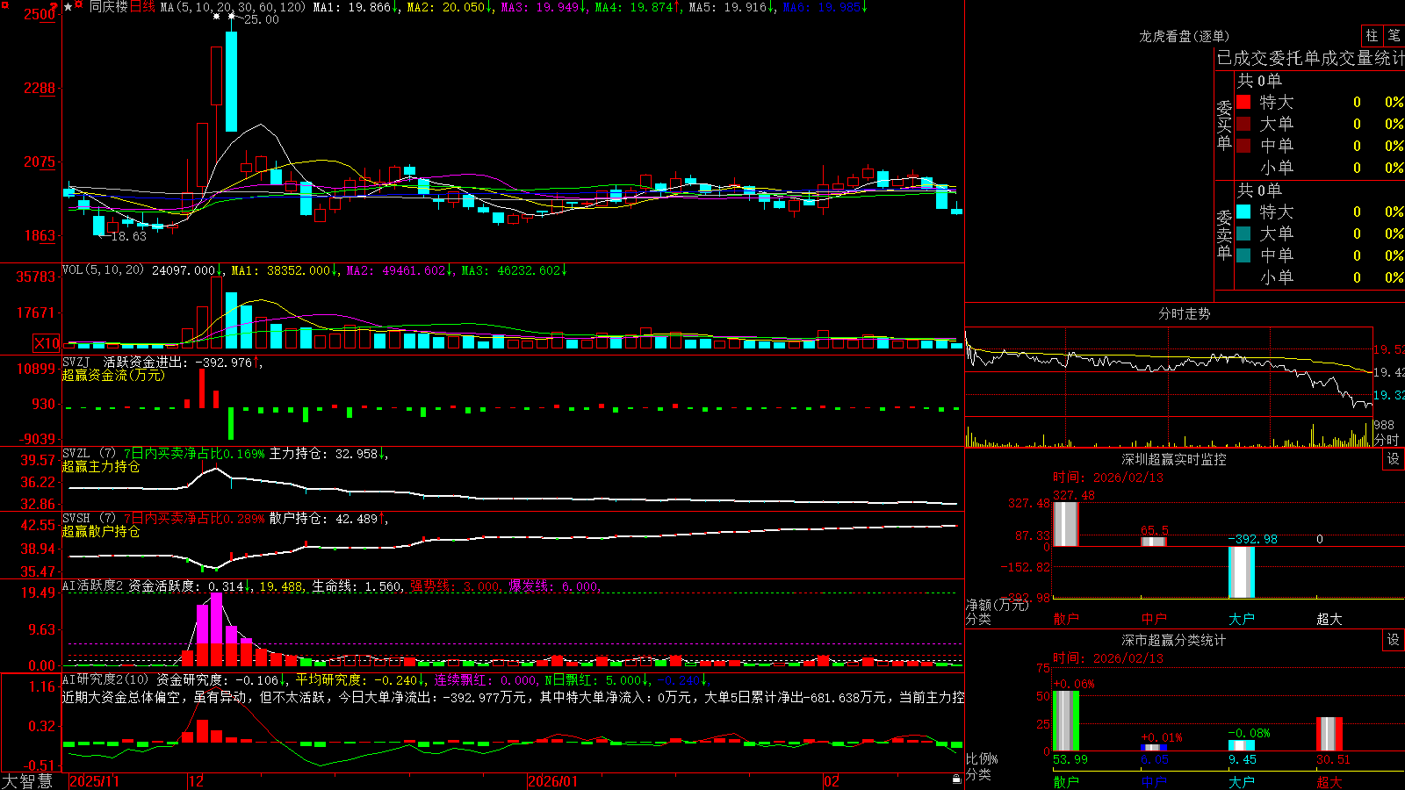Click the 分时走势 panel title
This screenshot has height=790, width=1405.
click(x=1184, y=313)
